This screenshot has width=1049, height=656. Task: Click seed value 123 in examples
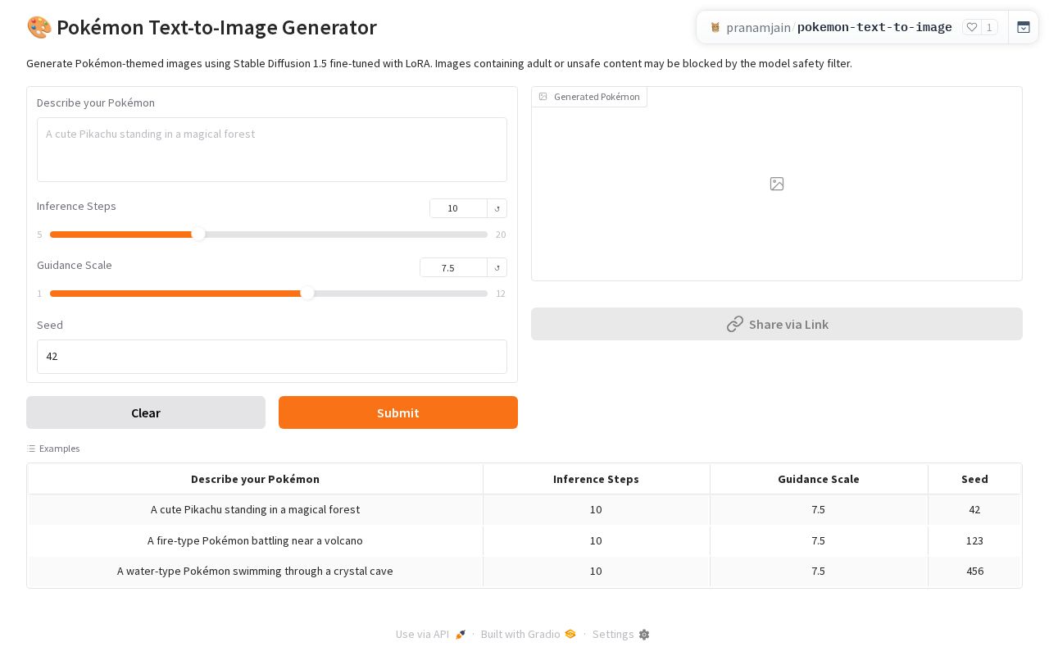tap(974, 540)
